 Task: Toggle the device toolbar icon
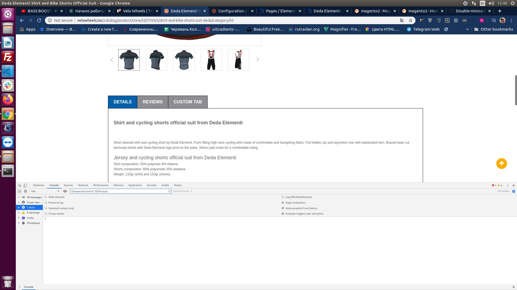pos(25,185)
